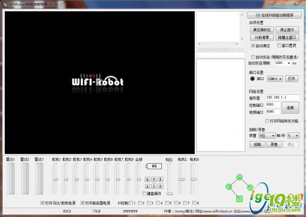Click the 连接 network connect button

tap(290, 108)
